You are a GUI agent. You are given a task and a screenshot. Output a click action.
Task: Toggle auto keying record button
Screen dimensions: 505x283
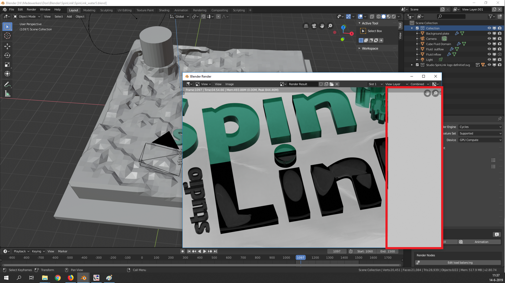pos(183,251)
